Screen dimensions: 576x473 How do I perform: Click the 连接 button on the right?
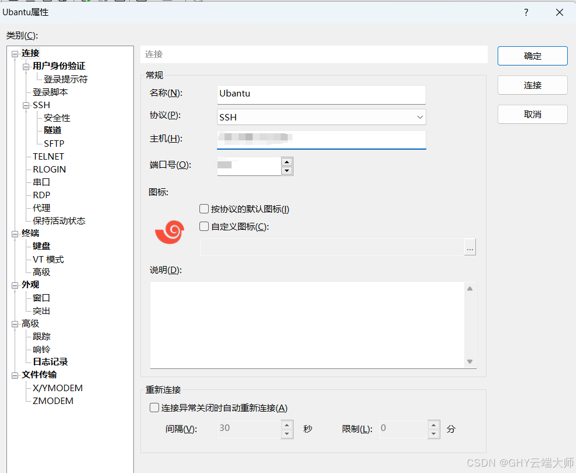pyautogui.click(x=532, y=85)
